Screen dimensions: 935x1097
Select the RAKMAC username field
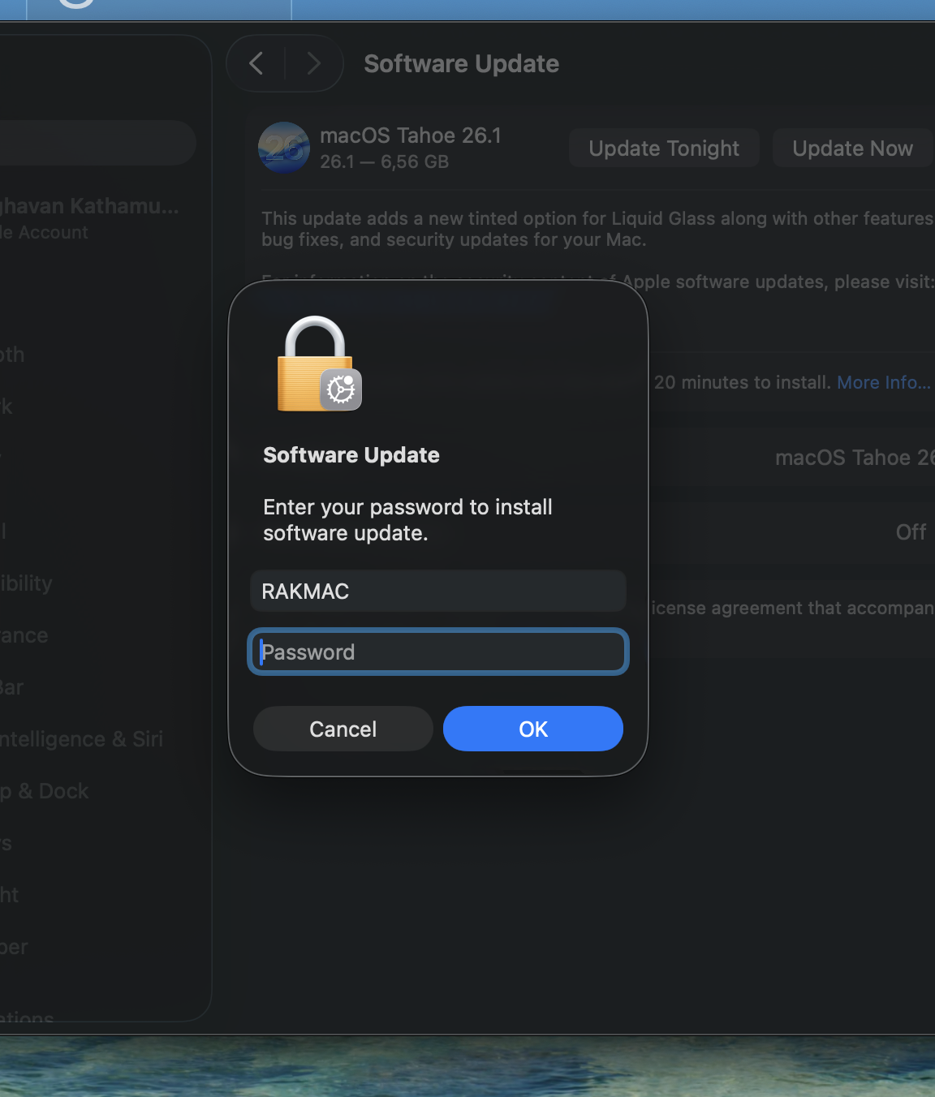pos(438,591)
